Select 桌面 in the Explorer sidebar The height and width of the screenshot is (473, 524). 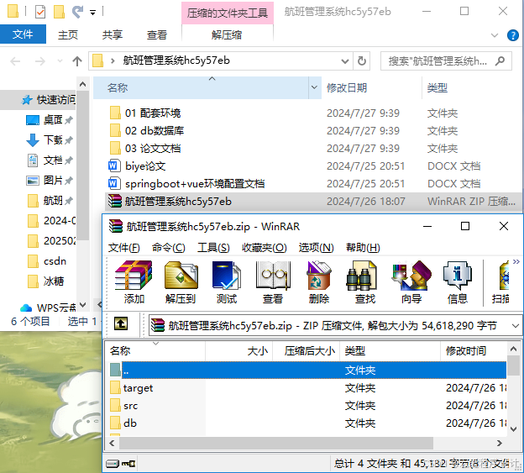click(x=49, y=119)
